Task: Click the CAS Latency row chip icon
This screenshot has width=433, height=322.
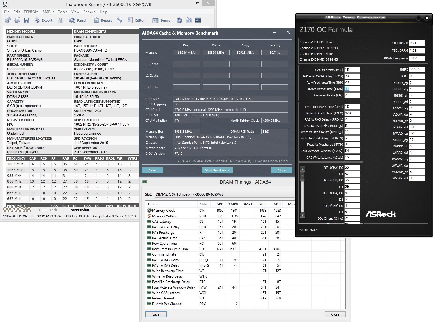Action: coord(149,221)
